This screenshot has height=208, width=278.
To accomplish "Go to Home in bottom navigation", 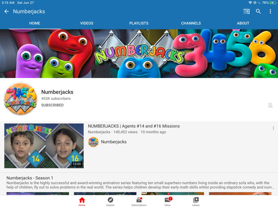I will (82, 201).
